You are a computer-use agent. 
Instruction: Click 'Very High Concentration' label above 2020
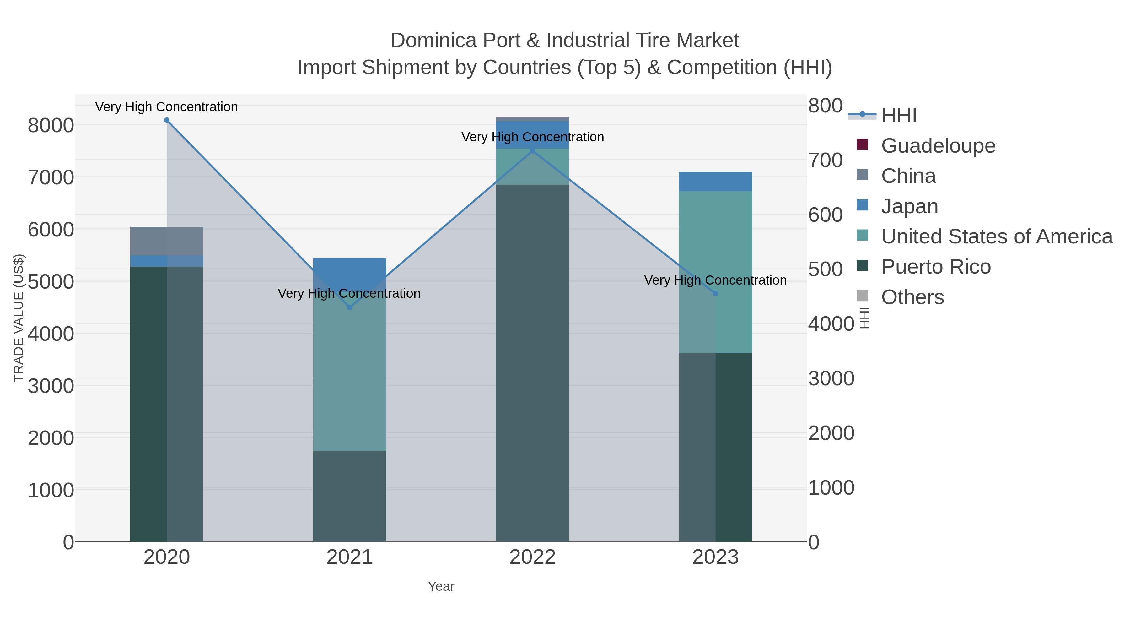[x=167, y=107]
